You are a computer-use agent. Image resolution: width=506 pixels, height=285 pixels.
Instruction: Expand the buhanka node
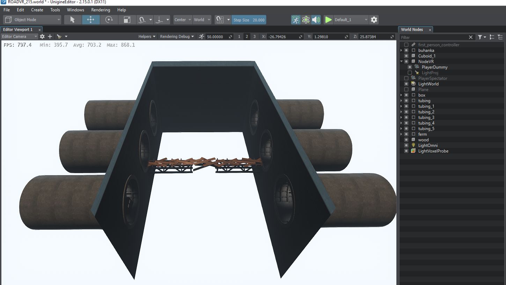point(402,50)
